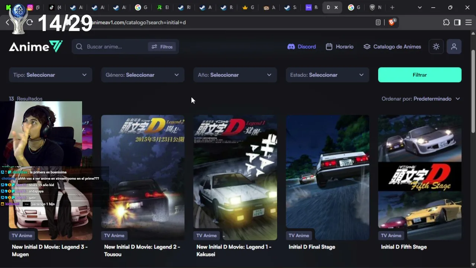Open the Initial D Final Stage poster
This screenshot has width=476, height=268.
coord(328,178)
